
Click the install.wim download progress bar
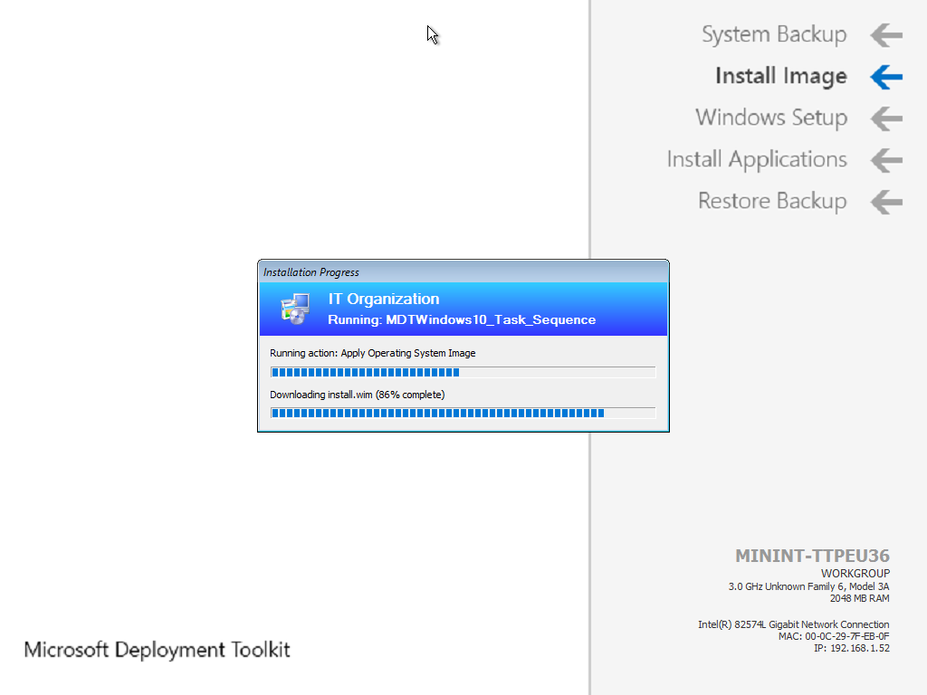point(463,414)
